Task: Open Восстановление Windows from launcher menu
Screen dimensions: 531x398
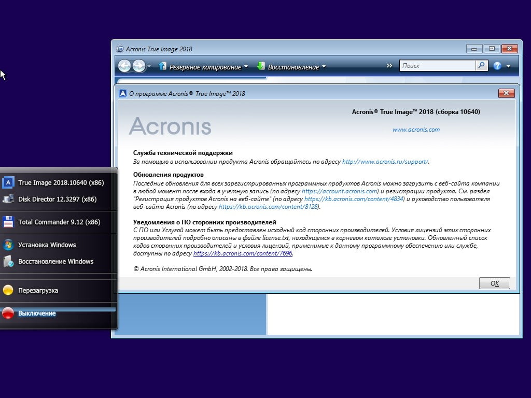Action: click(55, 261)
